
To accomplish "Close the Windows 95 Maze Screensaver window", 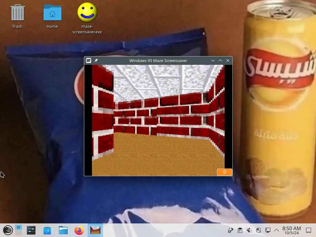I will click(x=228, y=60).
